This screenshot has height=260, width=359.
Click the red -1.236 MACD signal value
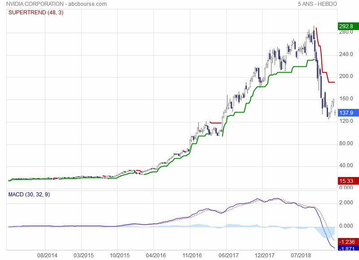(348, 242)
